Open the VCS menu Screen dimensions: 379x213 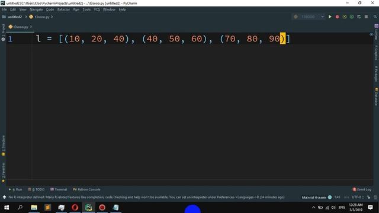coord(97,9)
